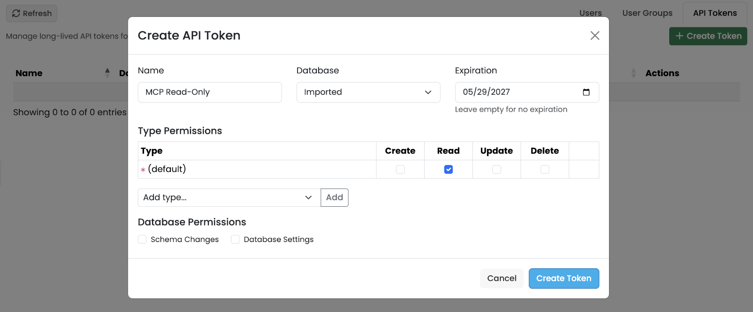Image resolution: width=753 pixels, height=312 pixels.
Task: Click the Update column header
Action: point(497,151)
